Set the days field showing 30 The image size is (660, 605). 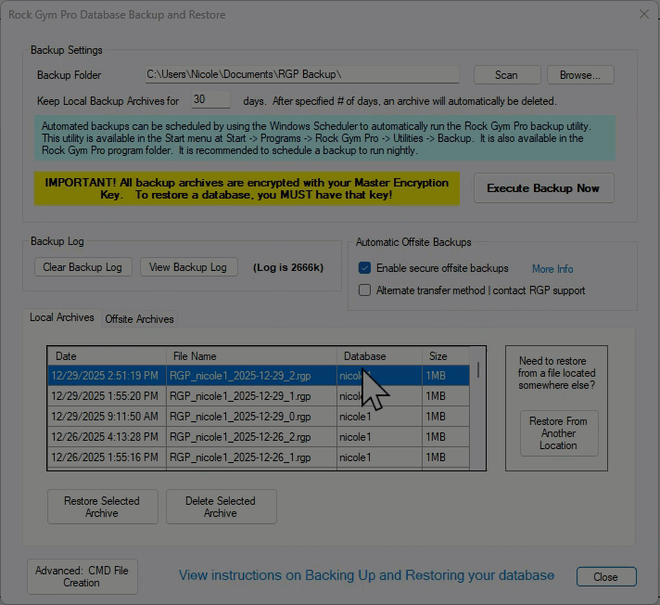210,99
